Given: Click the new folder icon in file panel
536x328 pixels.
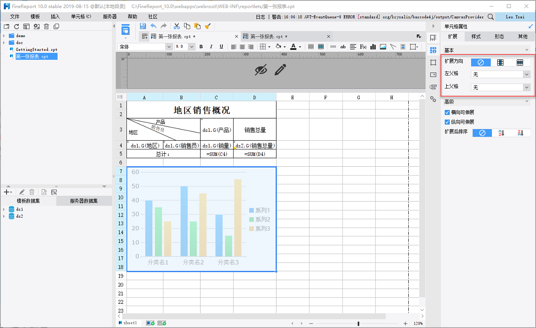Looking at the screenshot, I should click(6, 27).
